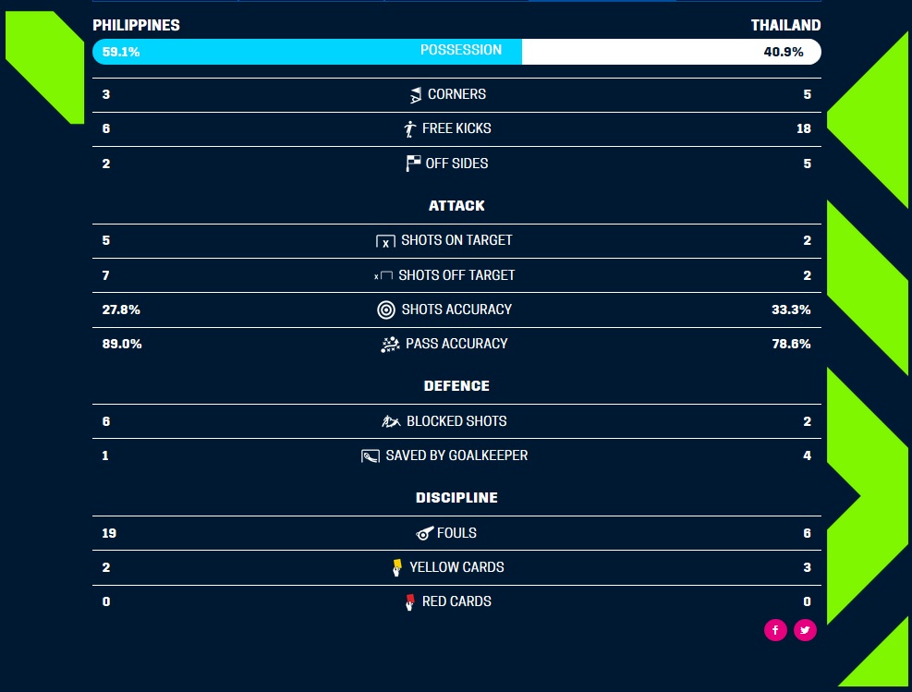Click the corner flag icon beside CORNERS
This screenshot has width=912, height=692.
click(415, 95)
